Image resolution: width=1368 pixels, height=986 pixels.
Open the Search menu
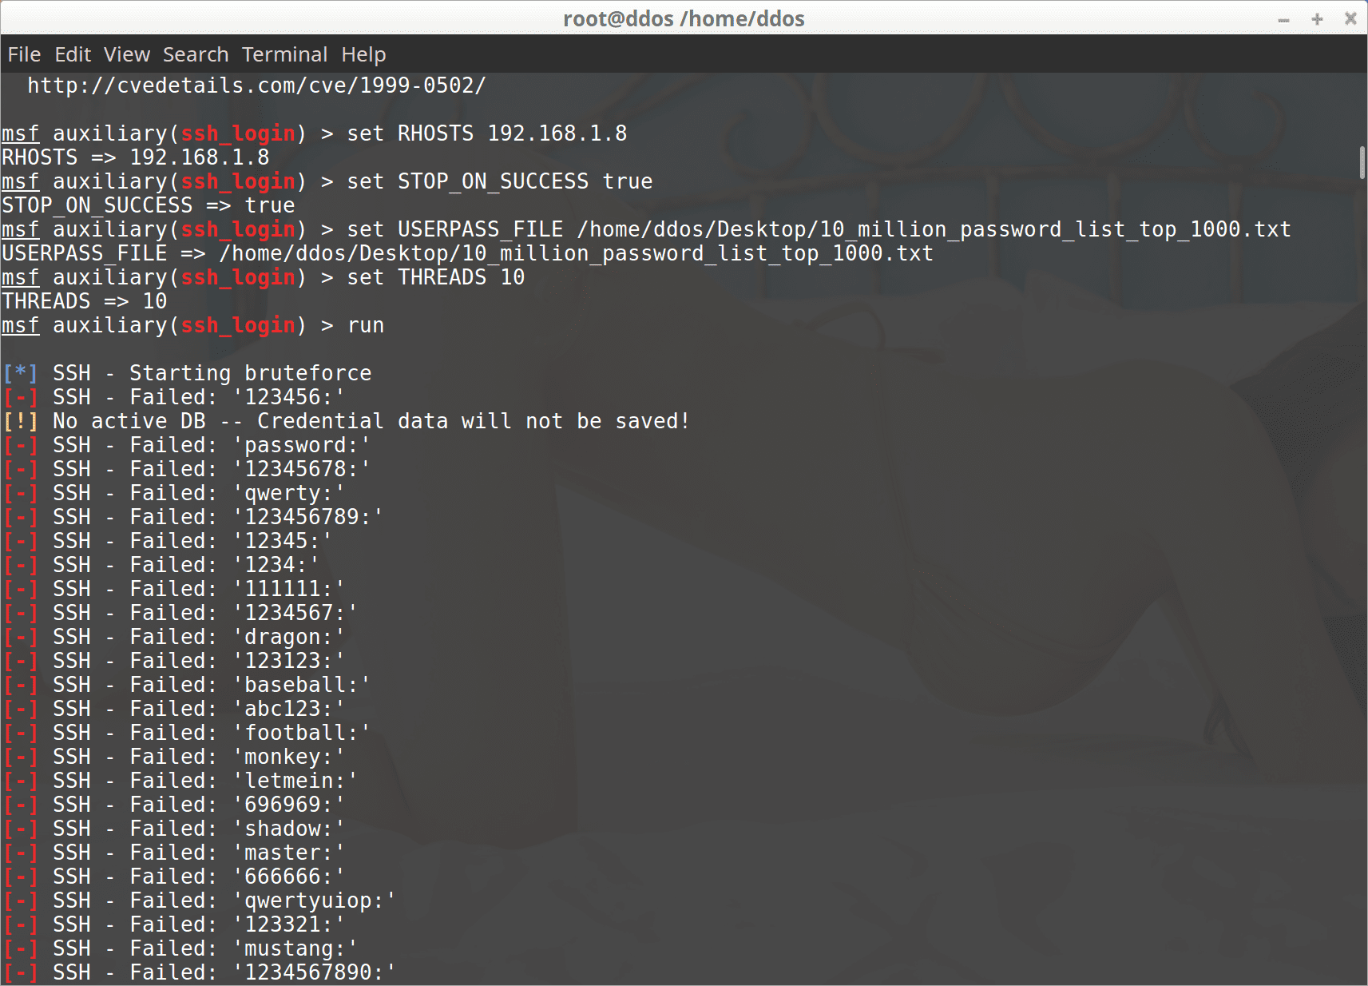tap(196, 54)
